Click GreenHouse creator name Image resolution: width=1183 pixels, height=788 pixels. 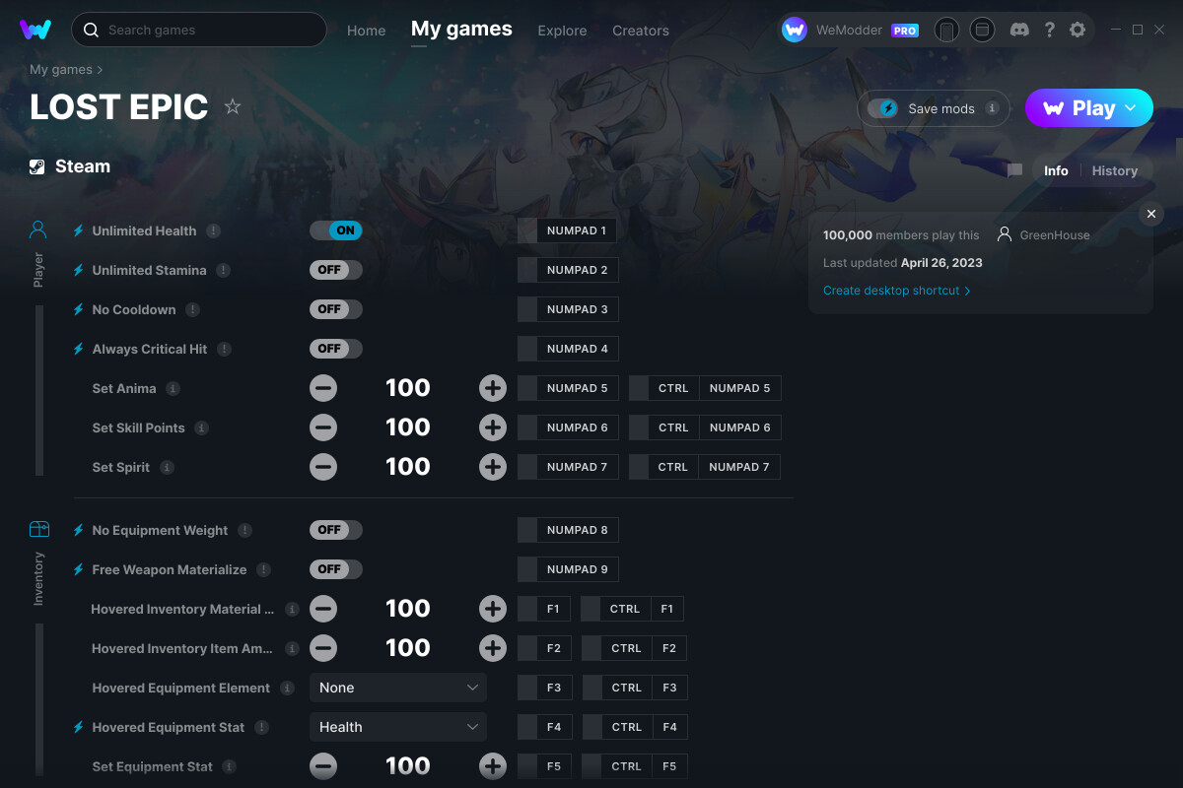tap(1055, 234)
